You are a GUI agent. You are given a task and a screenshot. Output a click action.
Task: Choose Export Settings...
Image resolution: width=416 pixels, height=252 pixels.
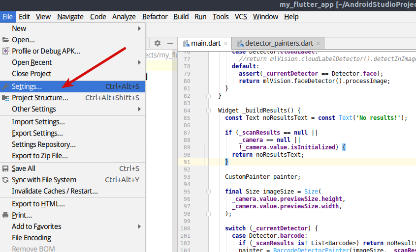73,134
